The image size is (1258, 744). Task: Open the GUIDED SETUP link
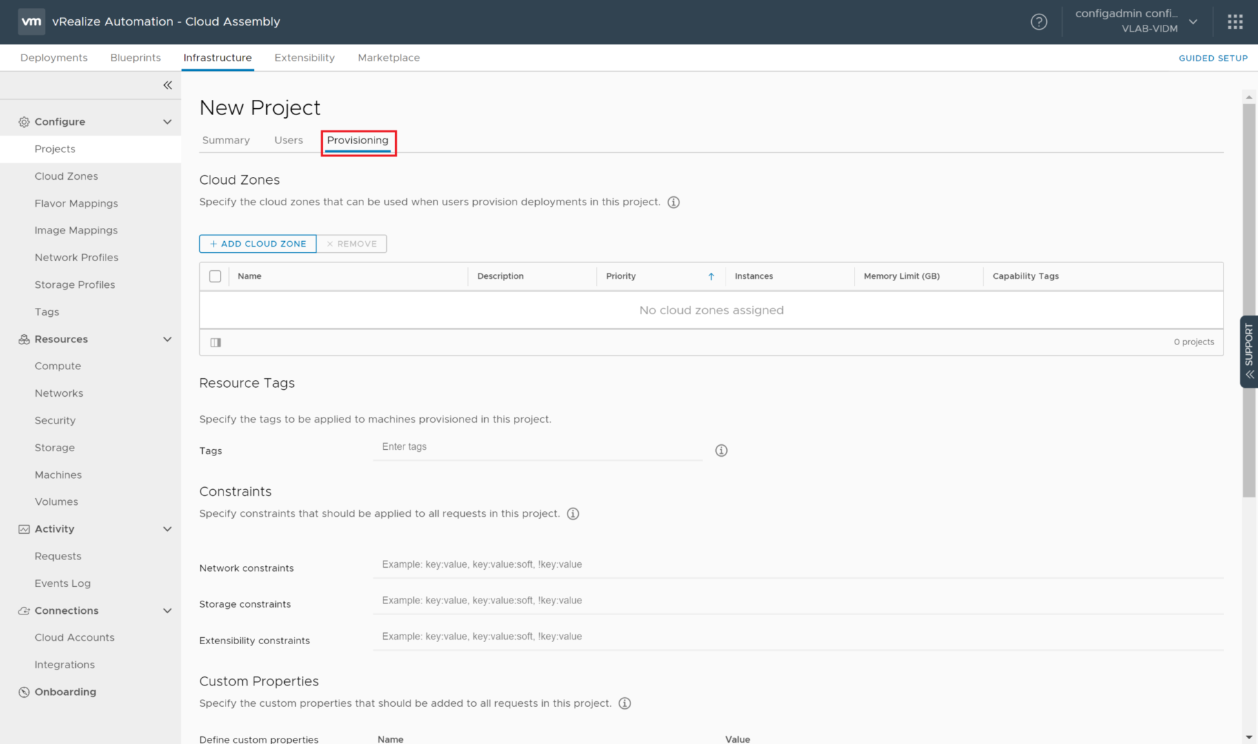(x=1212, y=59)
